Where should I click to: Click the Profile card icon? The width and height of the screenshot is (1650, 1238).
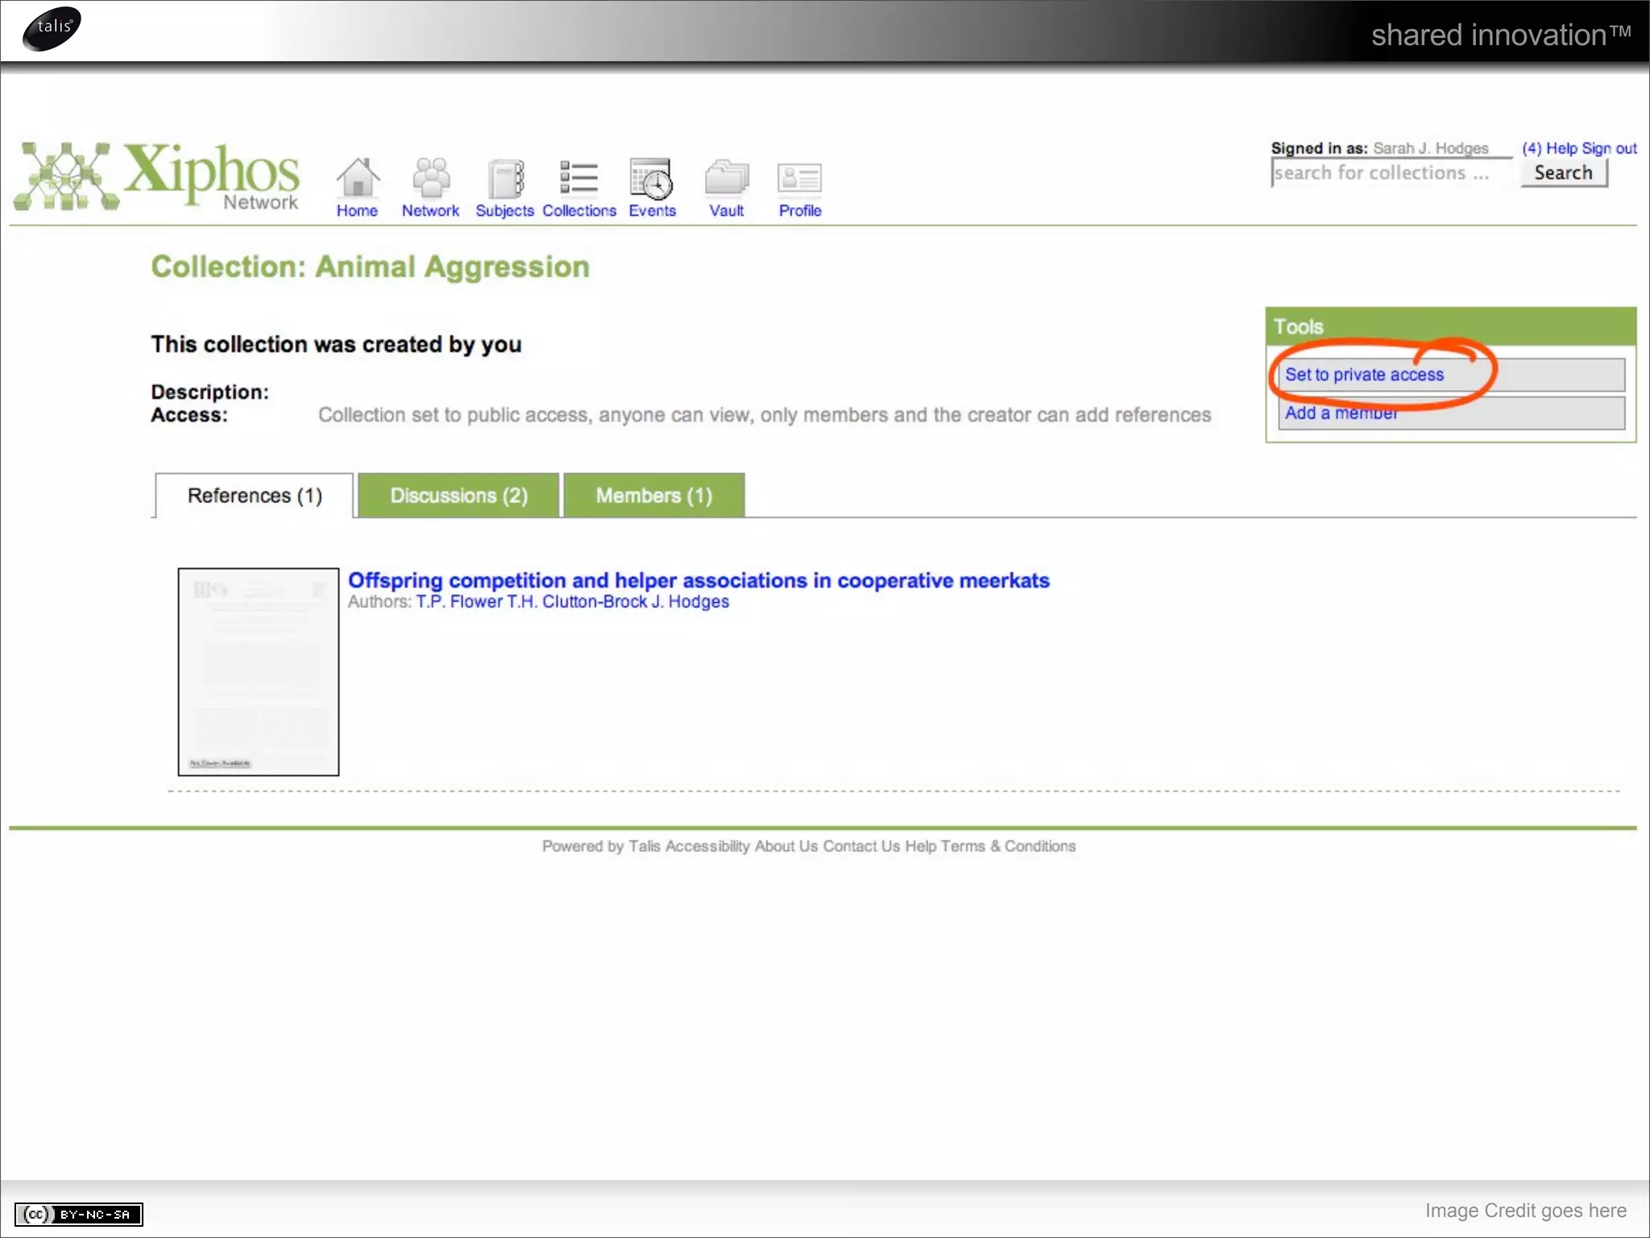tap(799, 179)
